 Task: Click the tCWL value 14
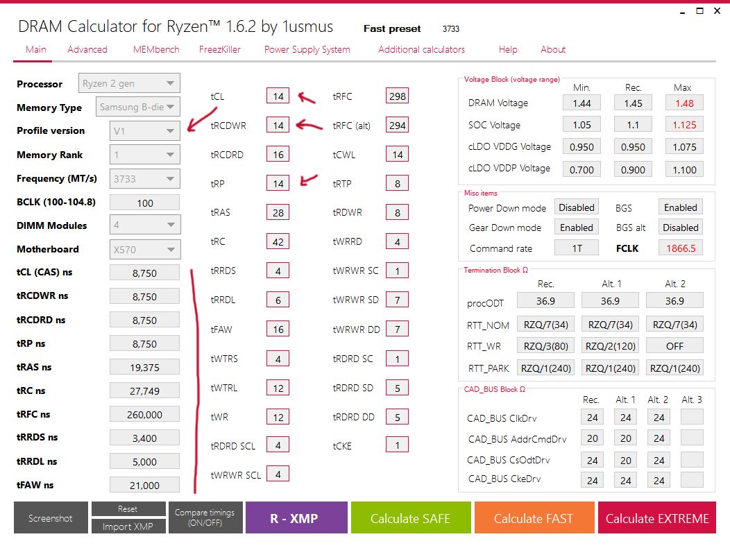[x=397, y=154]
